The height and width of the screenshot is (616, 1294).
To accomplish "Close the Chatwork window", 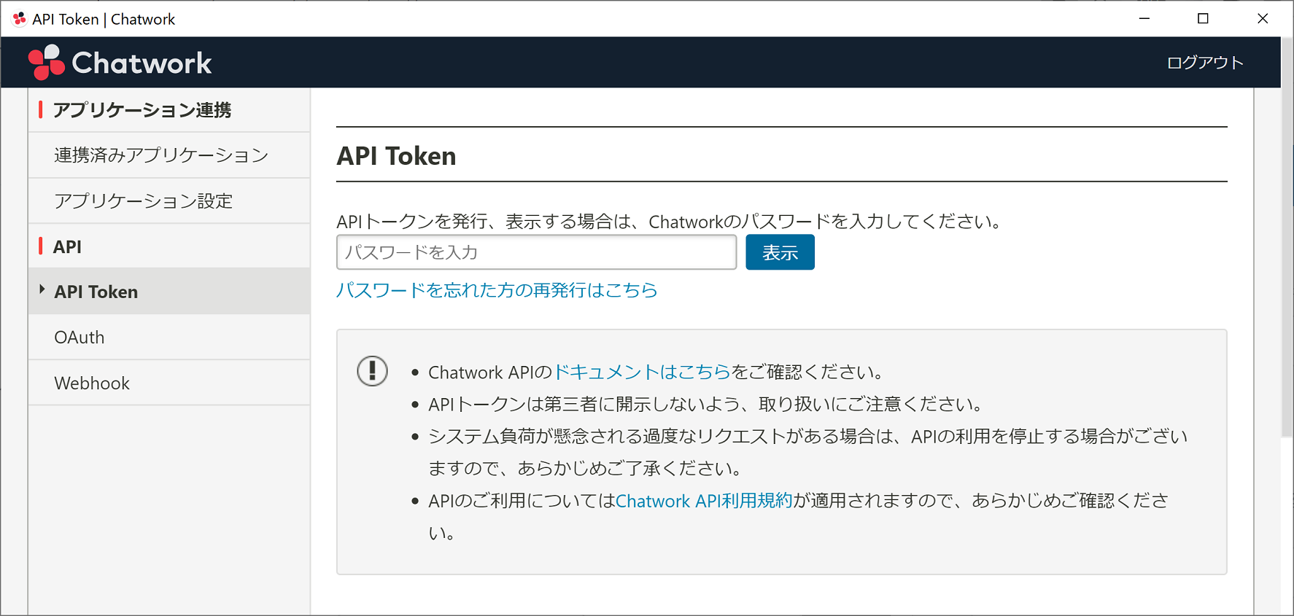I will (1263, 19).
